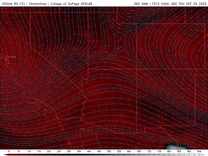Click the "65" value on color scale
This screenshot has width=208, height=156.
click(x=139, y=151)
